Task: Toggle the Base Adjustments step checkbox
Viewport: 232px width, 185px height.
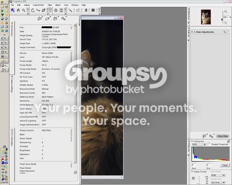Action: (228, 32)
